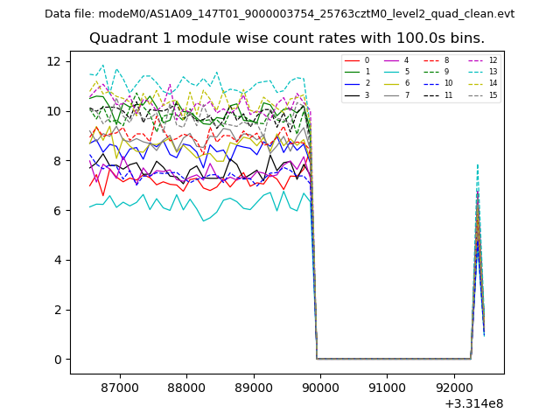Click the y-axis tick label 12
Screen dimensions: 560x420
point(54,61)
